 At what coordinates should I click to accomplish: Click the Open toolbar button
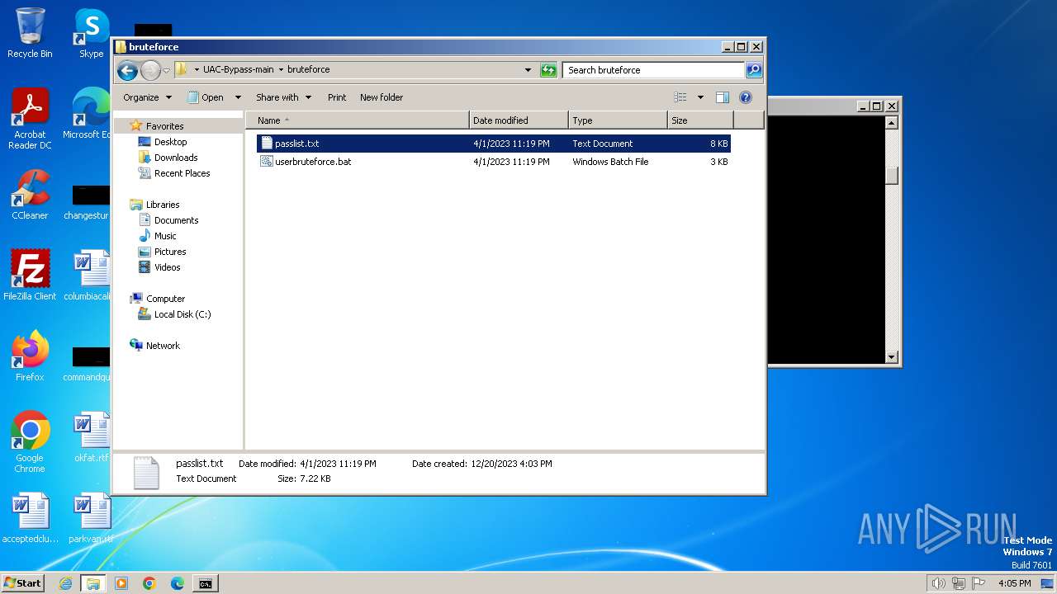click(206, 97)
